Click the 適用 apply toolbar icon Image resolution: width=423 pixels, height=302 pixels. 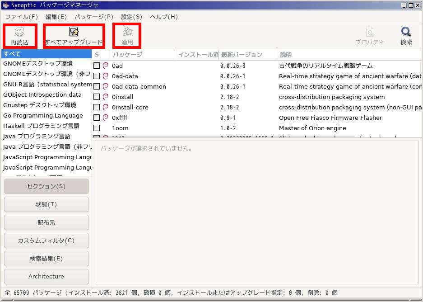(127, 32)
